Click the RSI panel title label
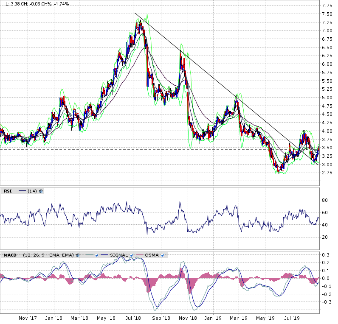The height and width of the screenshot is (324, 338). pos(8,191)
